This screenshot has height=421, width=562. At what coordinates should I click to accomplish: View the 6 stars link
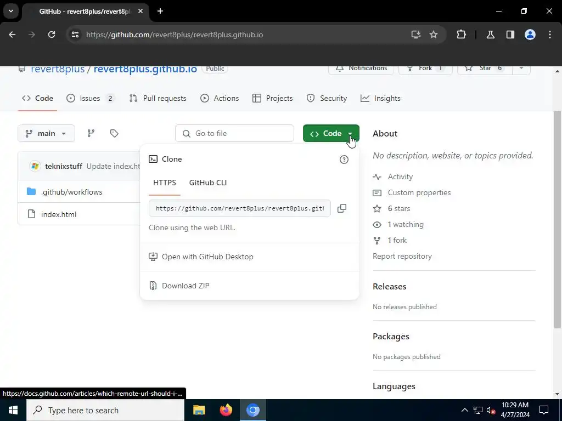coord(398,208)
